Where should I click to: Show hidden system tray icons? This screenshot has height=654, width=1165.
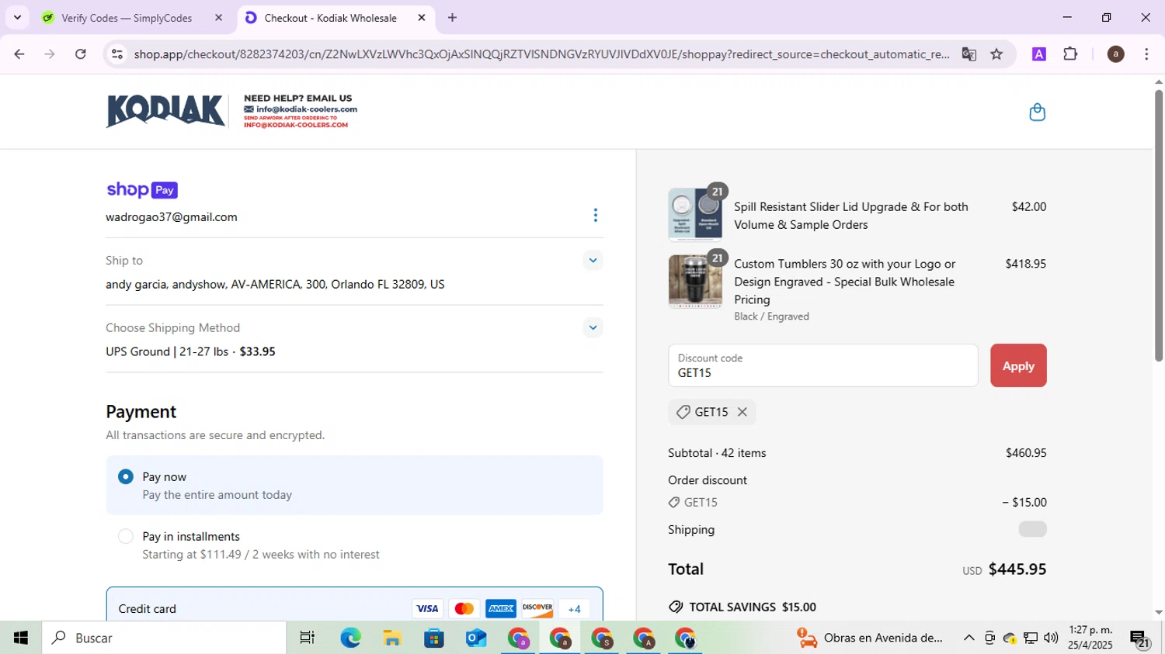pyautogui.click(x=969, y=638)
